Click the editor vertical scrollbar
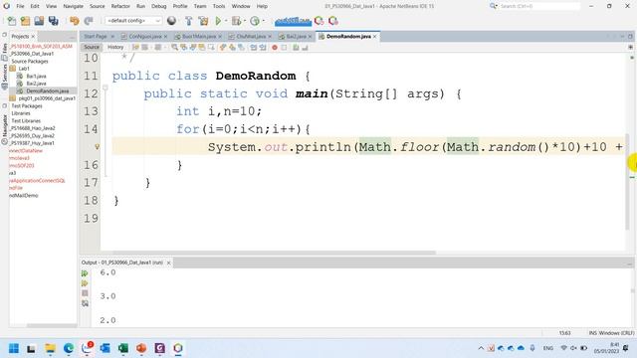The image size is (637, 358). (628, 183)
